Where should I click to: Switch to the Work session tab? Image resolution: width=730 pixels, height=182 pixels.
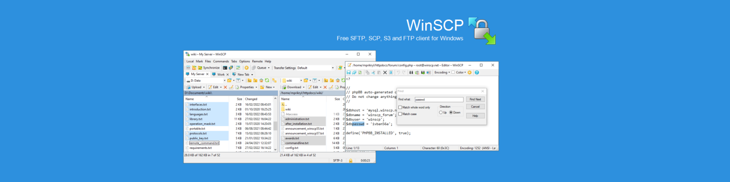click(x=221, y=74)
